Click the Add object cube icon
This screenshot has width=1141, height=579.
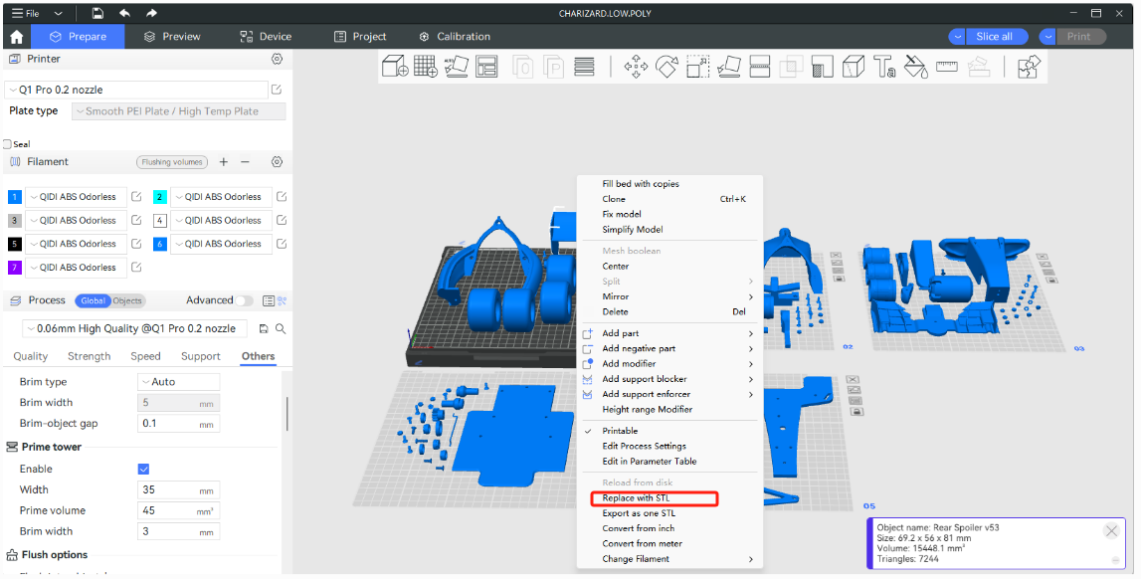395,67
